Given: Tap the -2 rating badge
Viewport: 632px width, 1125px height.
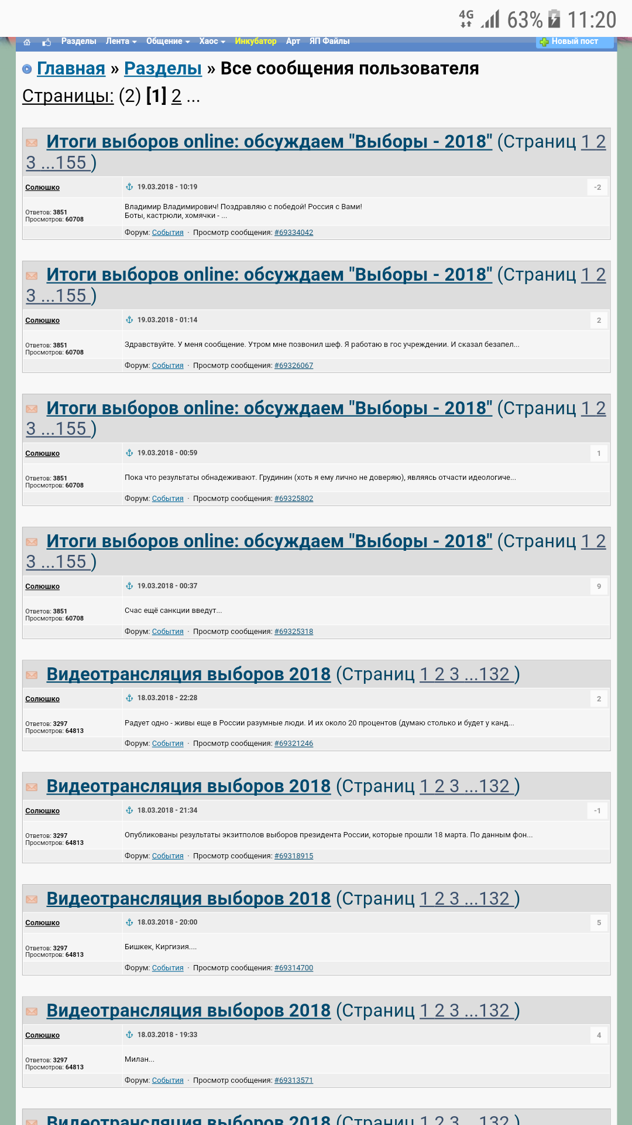Looking at the screenshot, I should [x=597, y=187].
